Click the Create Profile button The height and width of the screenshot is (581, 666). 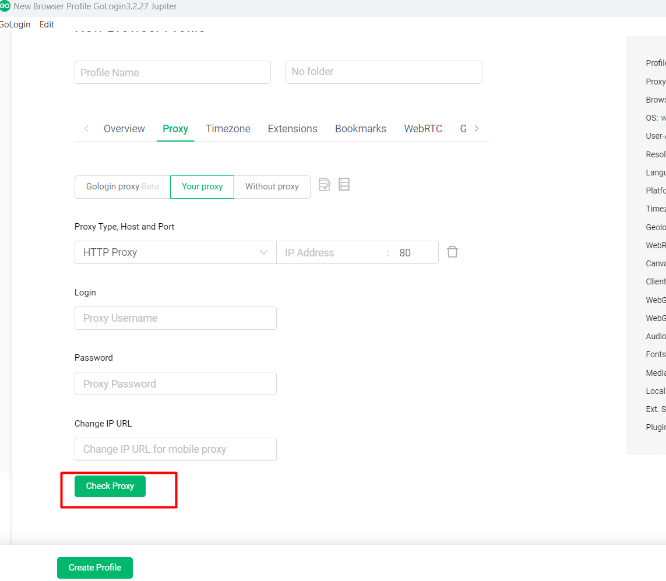tap(95, 568)
